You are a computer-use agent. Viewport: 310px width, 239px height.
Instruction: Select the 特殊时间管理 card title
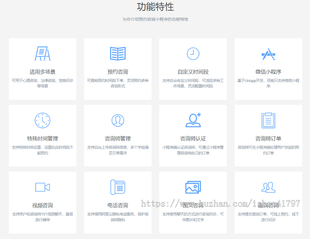point(42,139)
